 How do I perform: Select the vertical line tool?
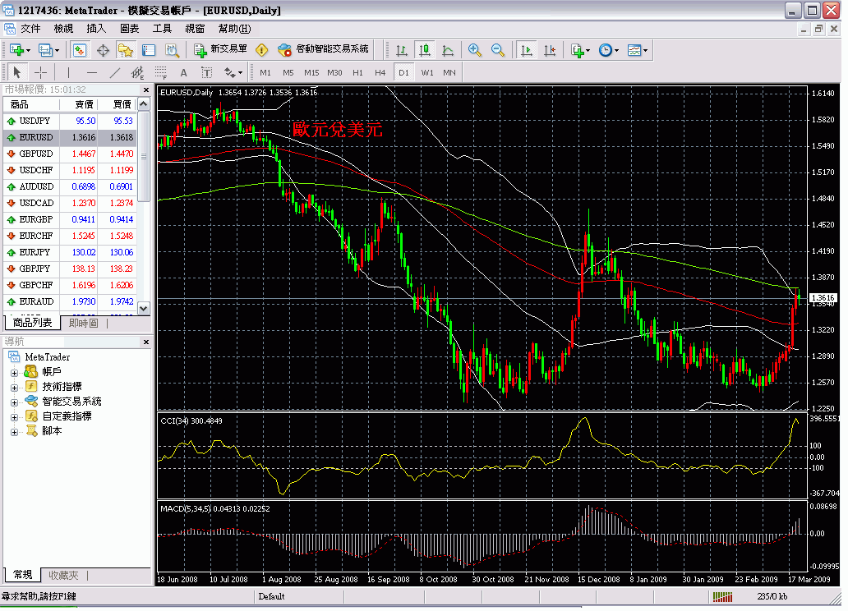pos(68,72)
